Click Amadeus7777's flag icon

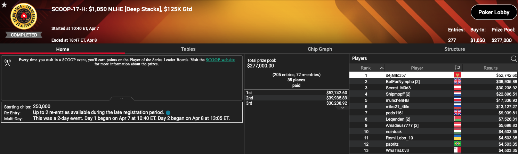457,125
